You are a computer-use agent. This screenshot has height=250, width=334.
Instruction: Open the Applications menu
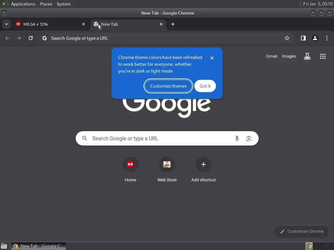[x=23, y=4]
